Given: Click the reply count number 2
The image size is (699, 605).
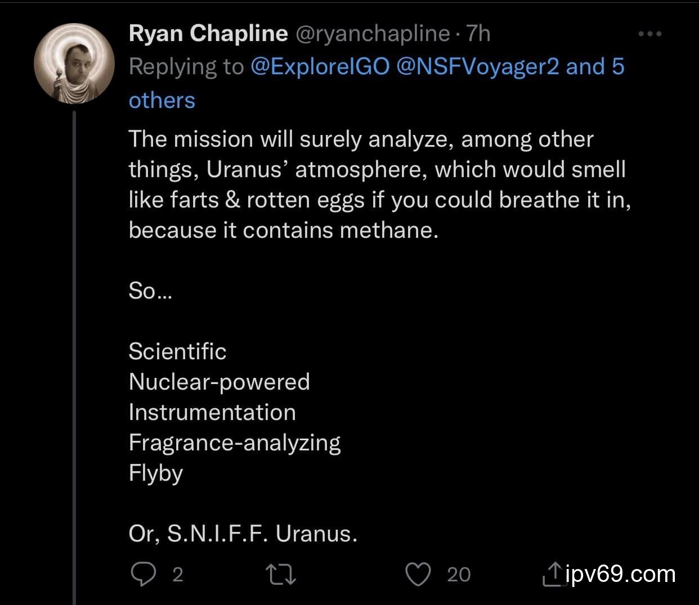Looking at the screenshot, I should tap(177, 575).
